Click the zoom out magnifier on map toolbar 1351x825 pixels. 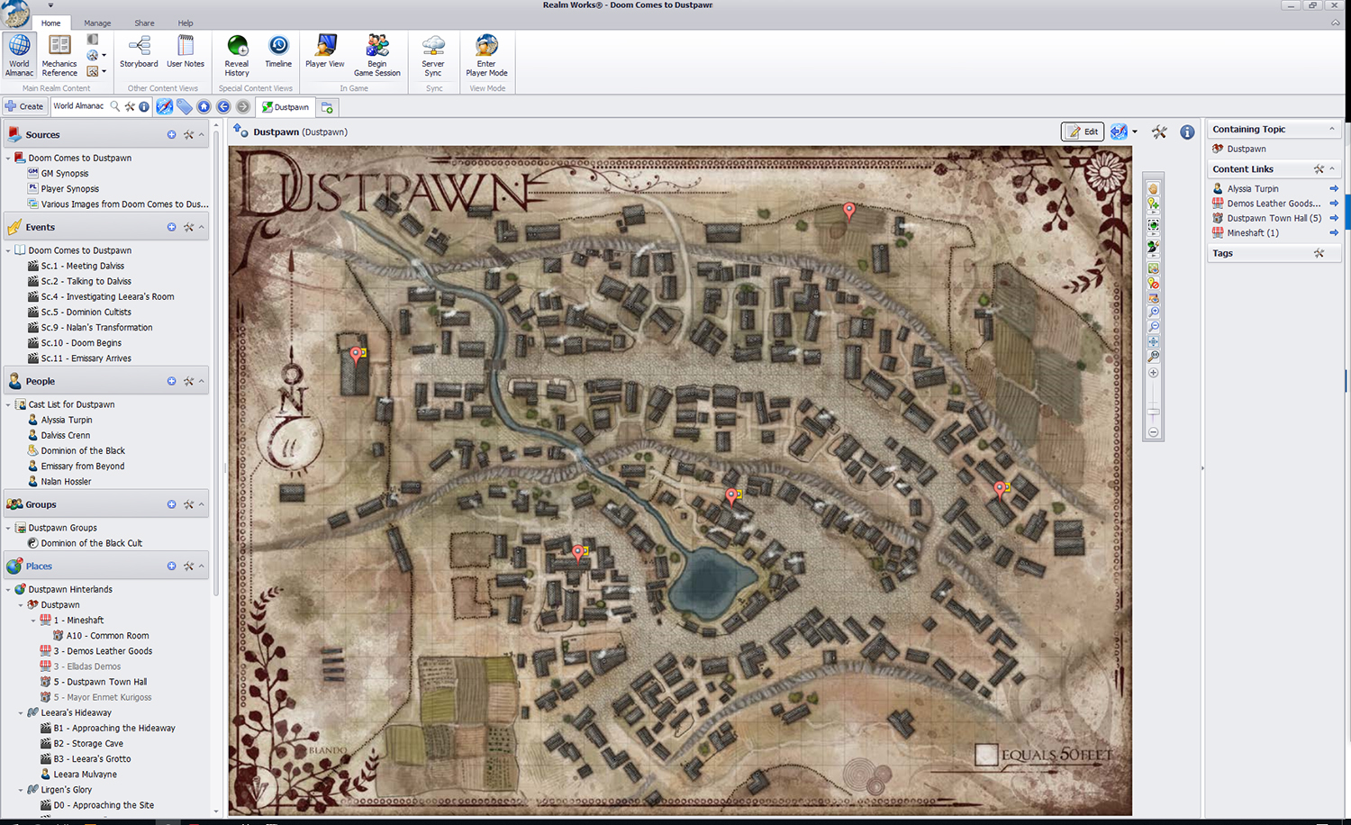1153,327
